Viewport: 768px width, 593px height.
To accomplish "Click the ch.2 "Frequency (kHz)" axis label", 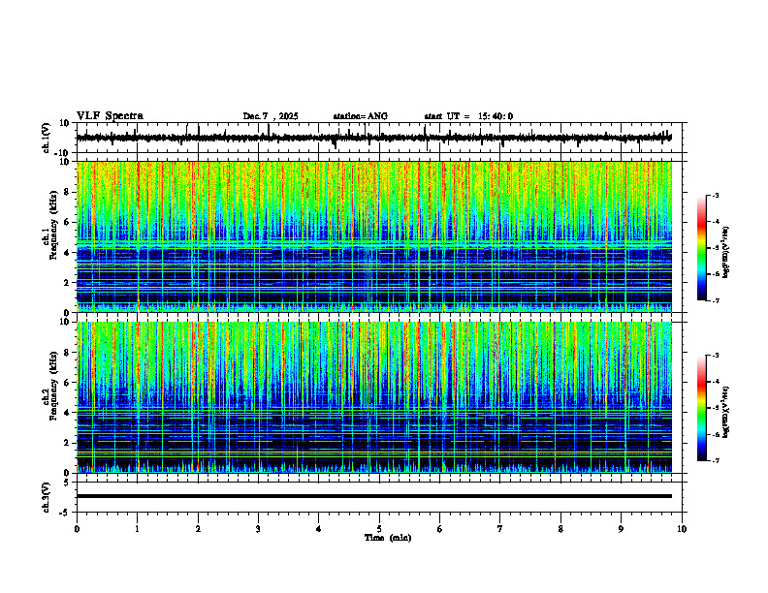I will tap(53, 386).
